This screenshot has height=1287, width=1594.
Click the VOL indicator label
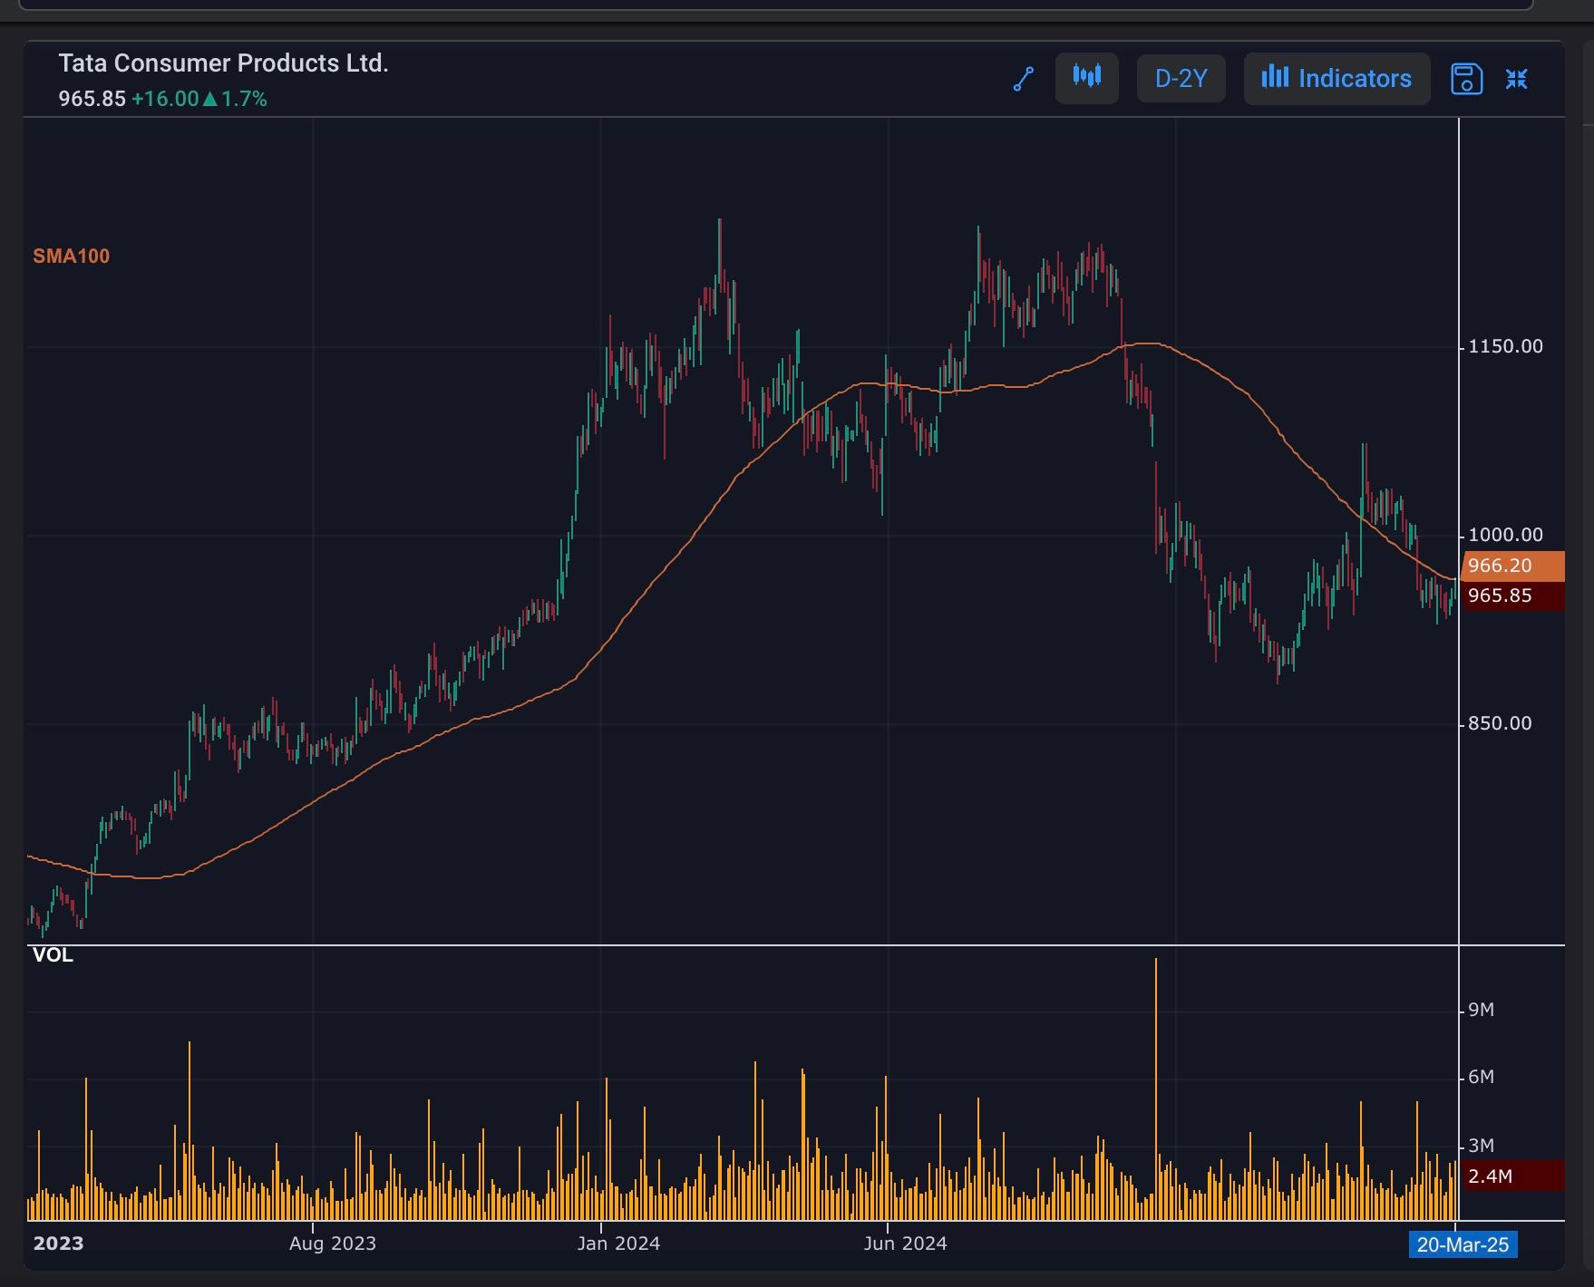[53, 955]
